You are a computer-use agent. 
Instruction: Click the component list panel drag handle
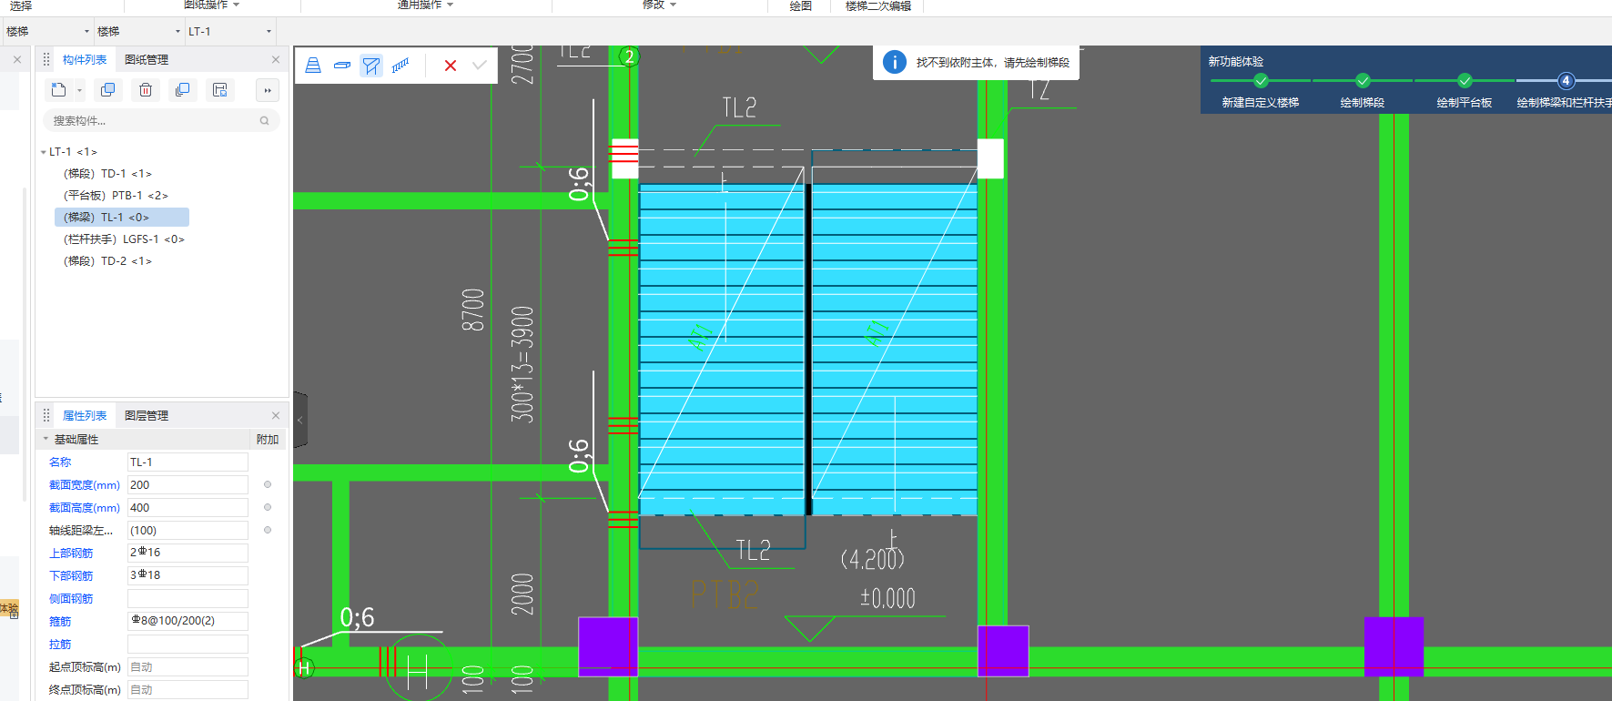46,59
